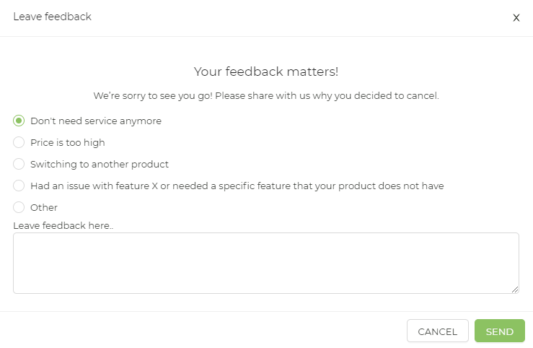This screenshot has height=348, width=533.
Task: Click the empty dialog footer area left of CANCEL
Action: point(203,330)
